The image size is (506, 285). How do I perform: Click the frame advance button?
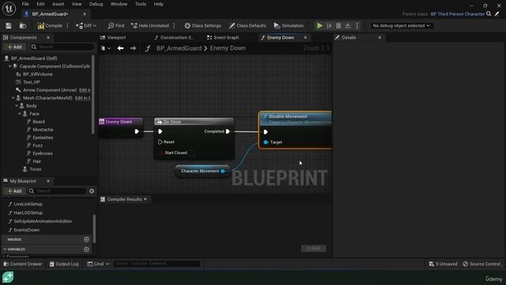click(329, 25)
